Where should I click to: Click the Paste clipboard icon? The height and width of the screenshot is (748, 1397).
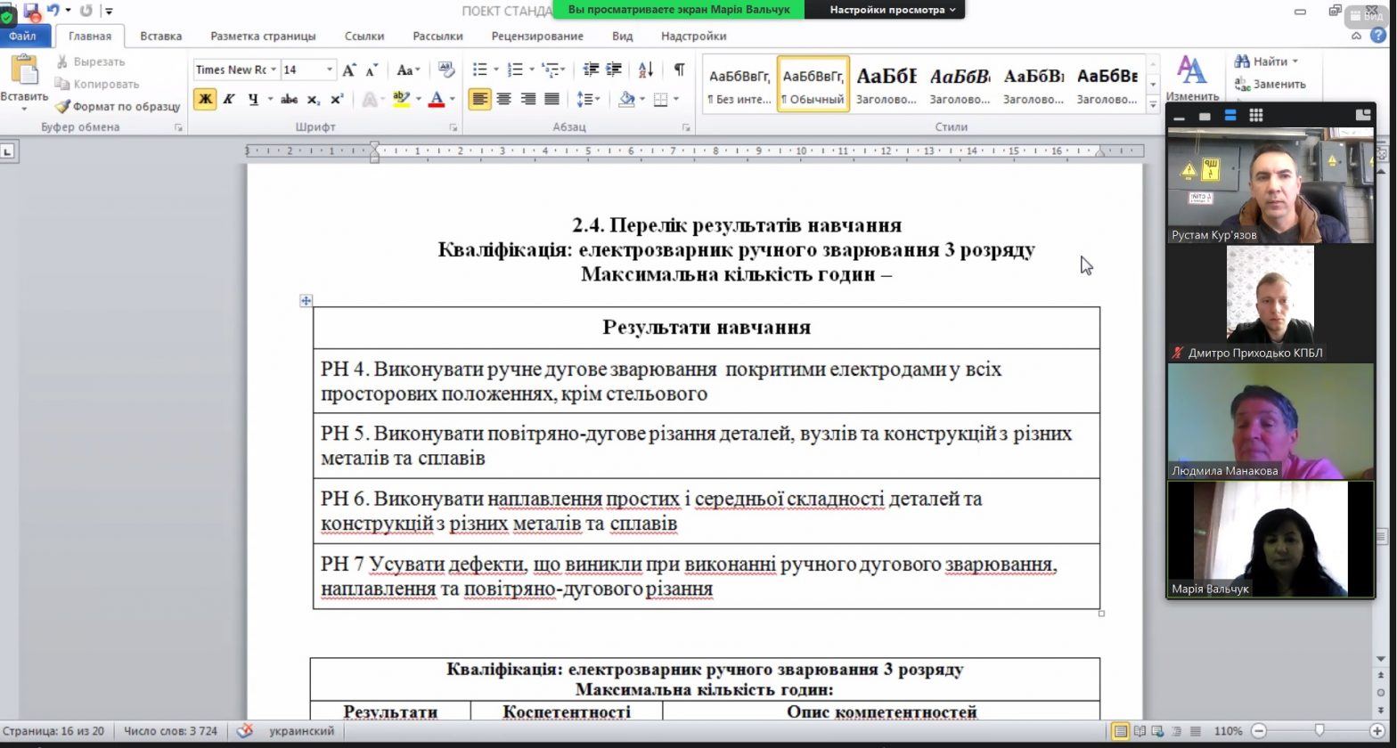click(24, 70)
